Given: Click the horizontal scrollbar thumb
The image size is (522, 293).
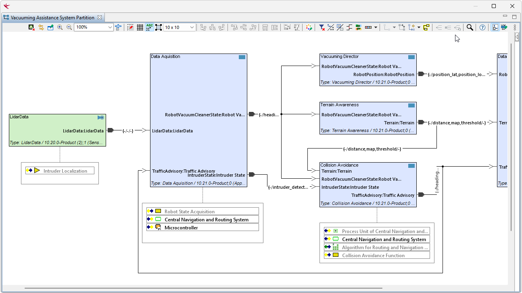Looking at the screenshot, I should coord(203,288).
